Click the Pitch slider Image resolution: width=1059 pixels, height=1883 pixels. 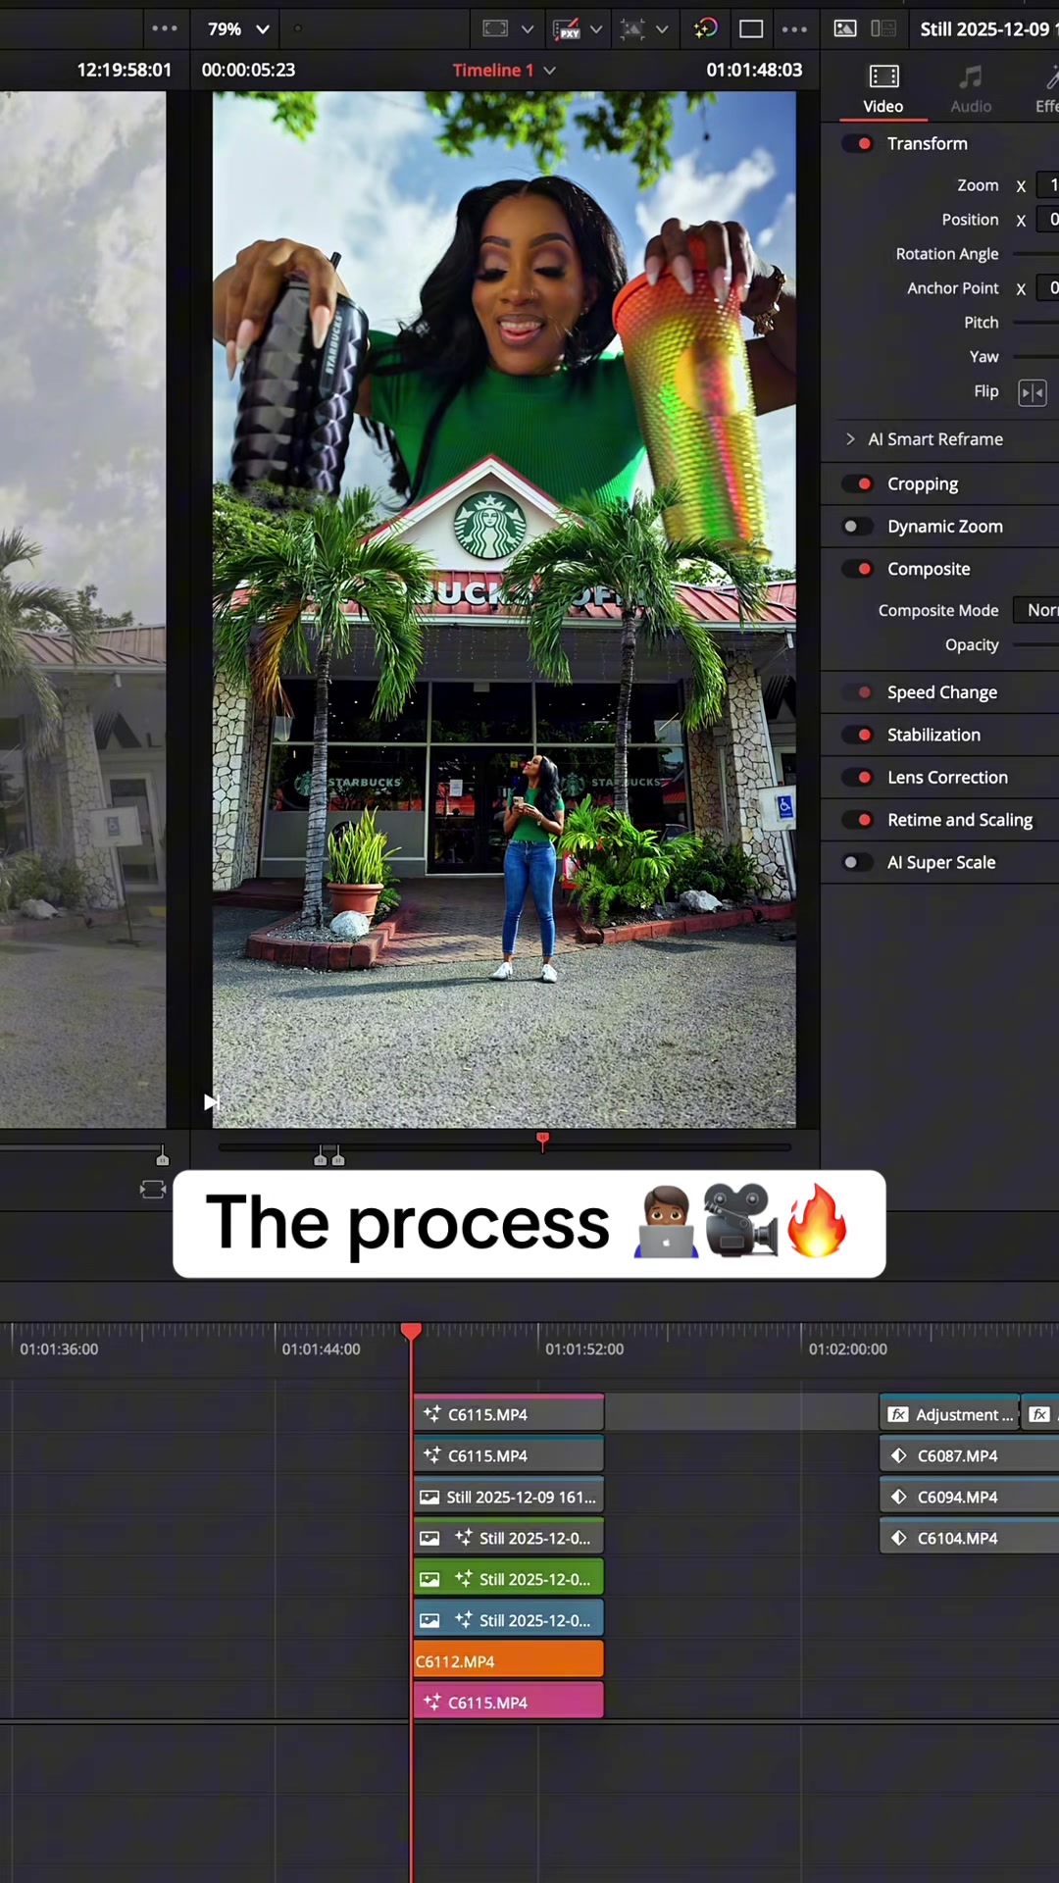click(1035, 323)
